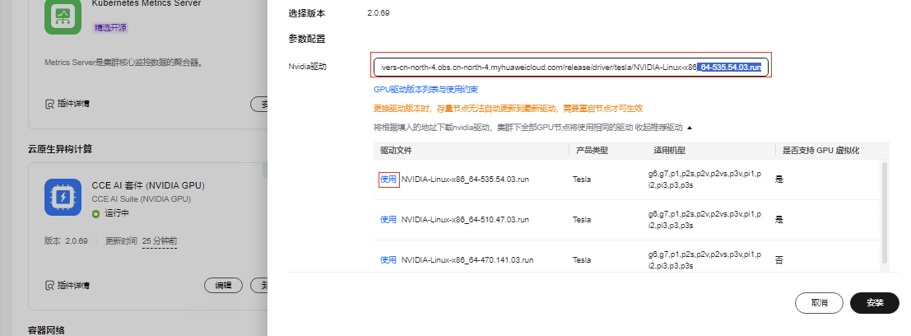Click the Nvidia驱动 URL input field
911x336 pixels.
572,68
